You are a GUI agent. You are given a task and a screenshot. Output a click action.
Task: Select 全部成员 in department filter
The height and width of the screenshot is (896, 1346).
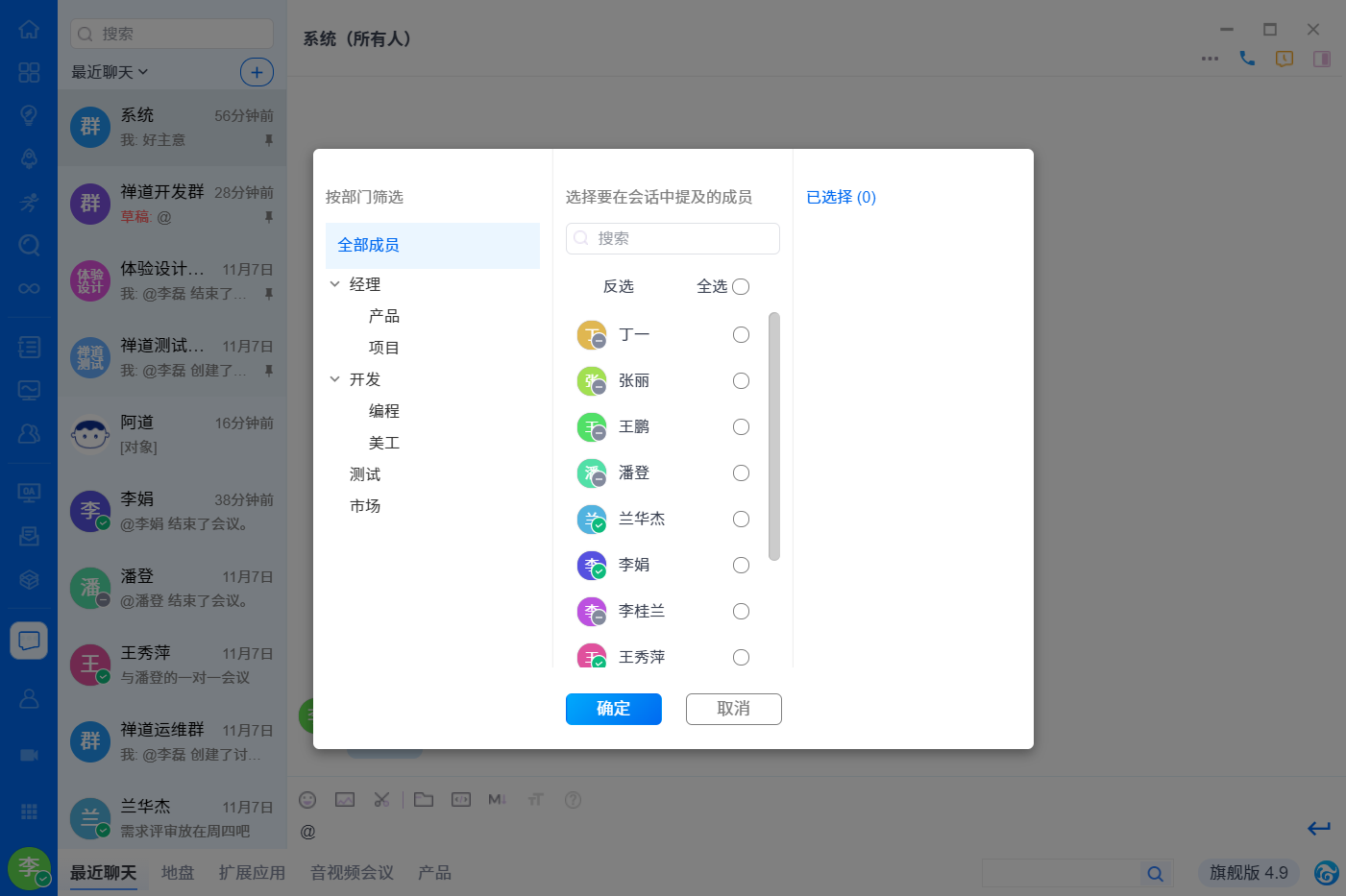pos(432,245)
